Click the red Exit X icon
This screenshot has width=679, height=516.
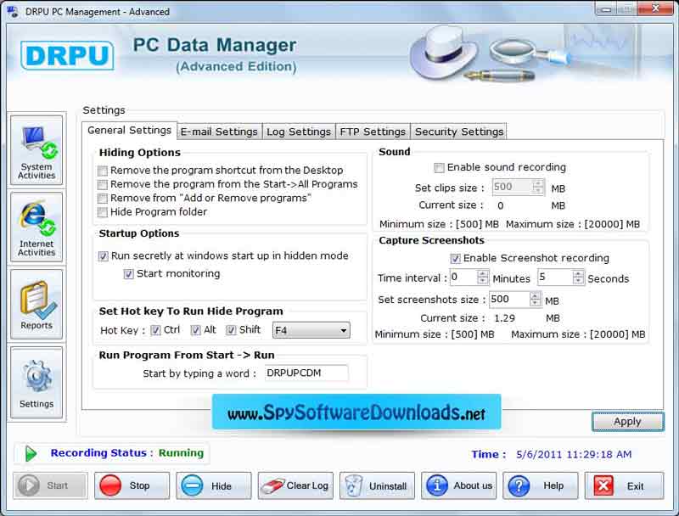(603, 485)
